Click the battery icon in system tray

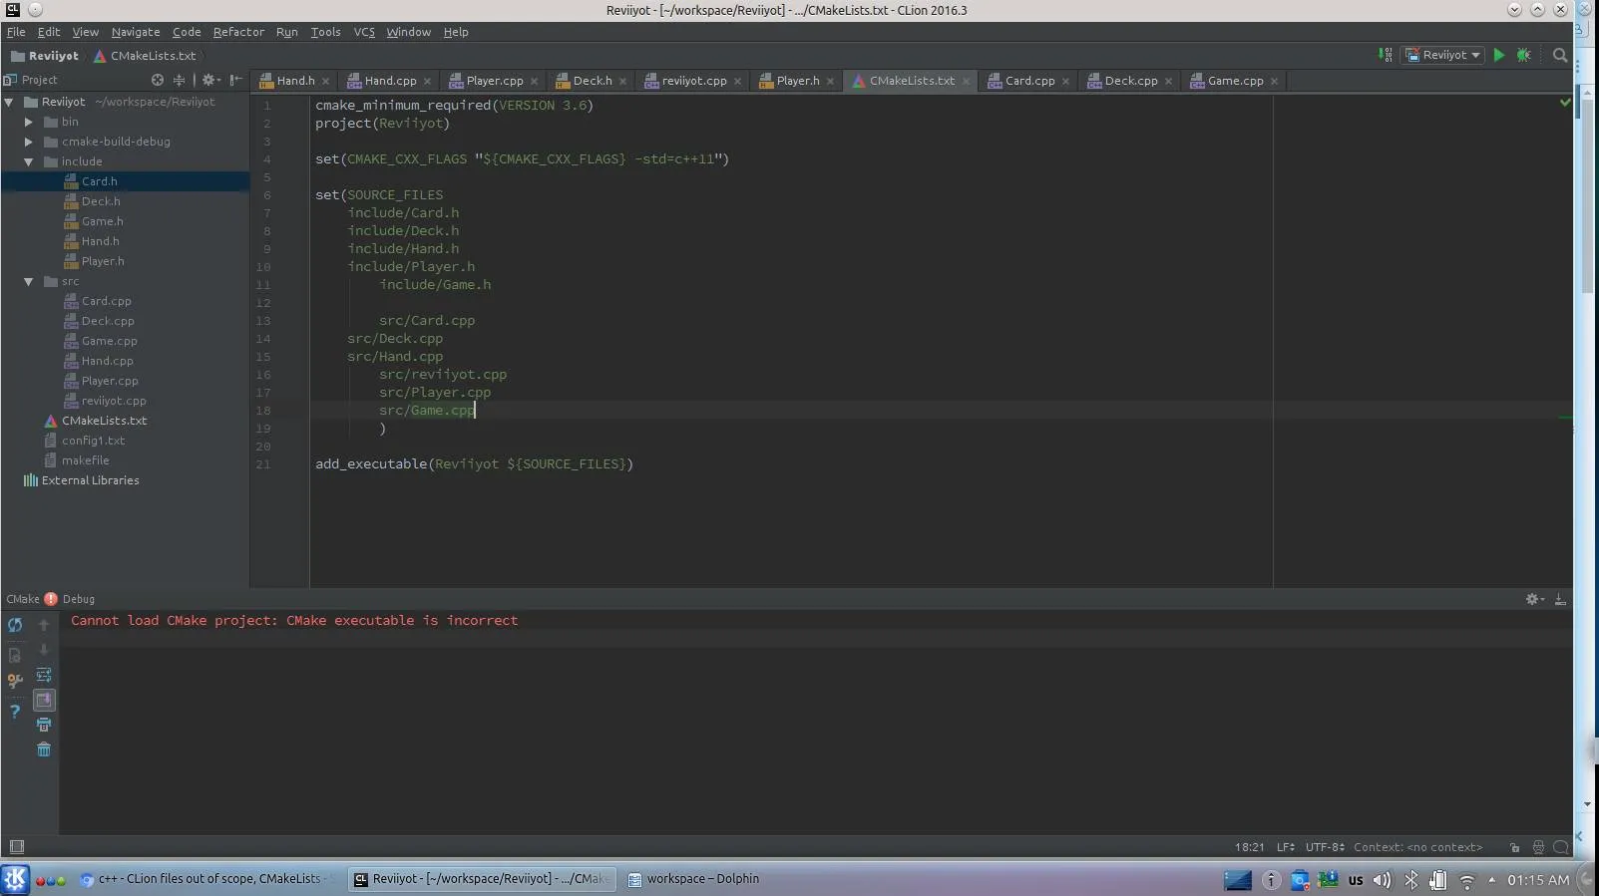(x=1437, y=880)
